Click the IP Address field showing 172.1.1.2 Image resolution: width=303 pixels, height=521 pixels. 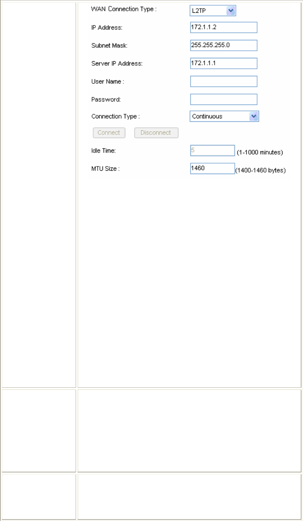(x=224, y=27)
